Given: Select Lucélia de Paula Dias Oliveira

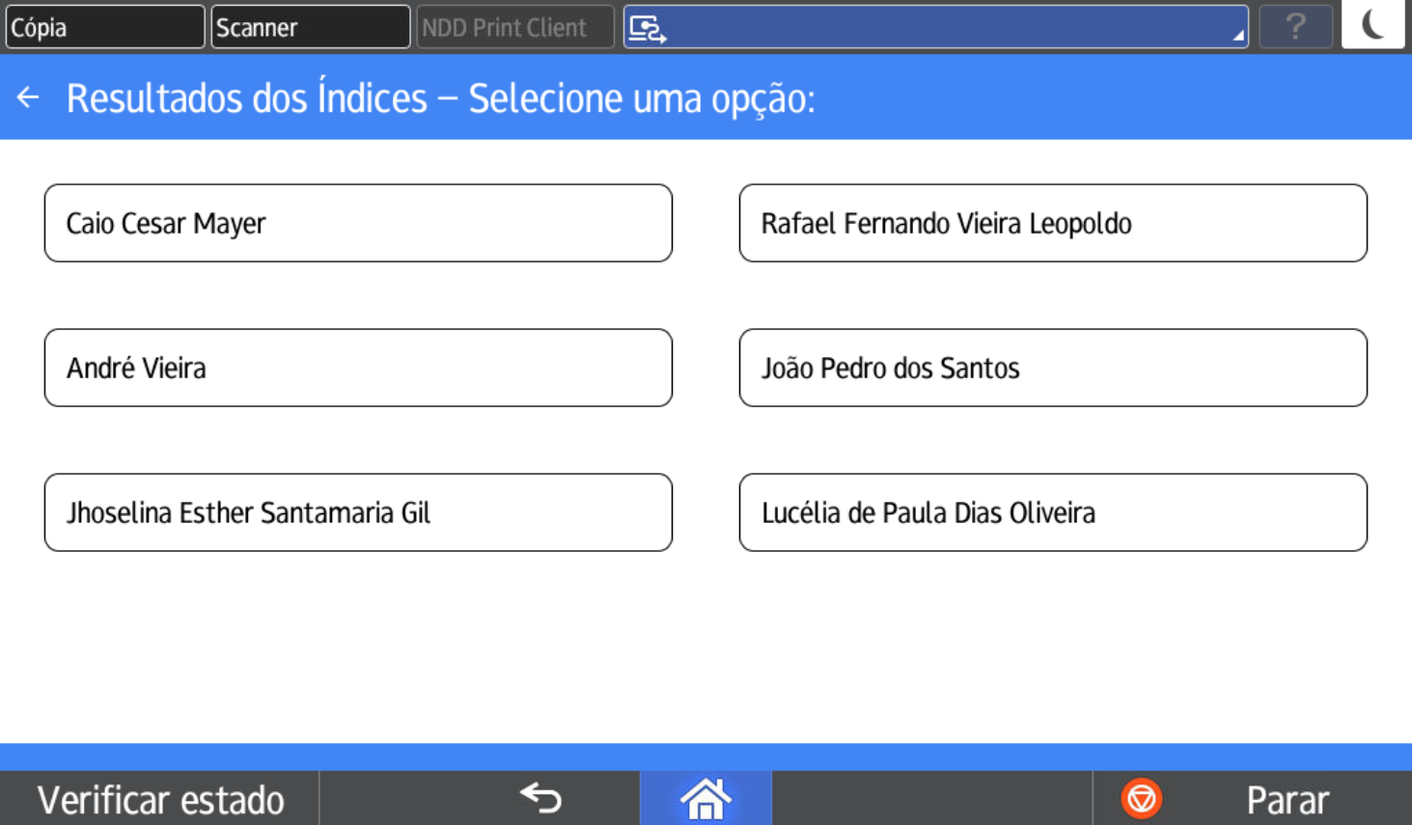Looking at the screenshot, I should tap(1053, 512).
